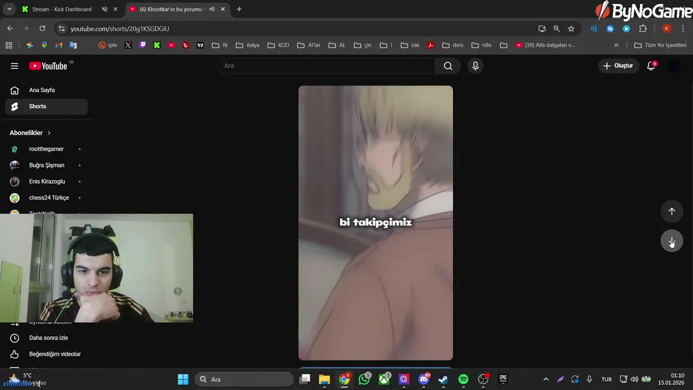Show more bookmarks overflow chevron

tap(616, 45)
